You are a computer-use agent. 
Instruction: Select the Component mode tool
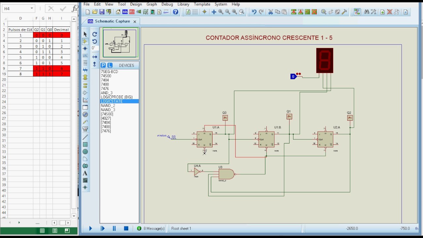tap(85, 41)
